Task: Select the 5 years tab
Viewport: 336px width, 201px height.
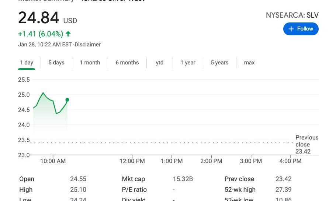Action: coord(220,63)
